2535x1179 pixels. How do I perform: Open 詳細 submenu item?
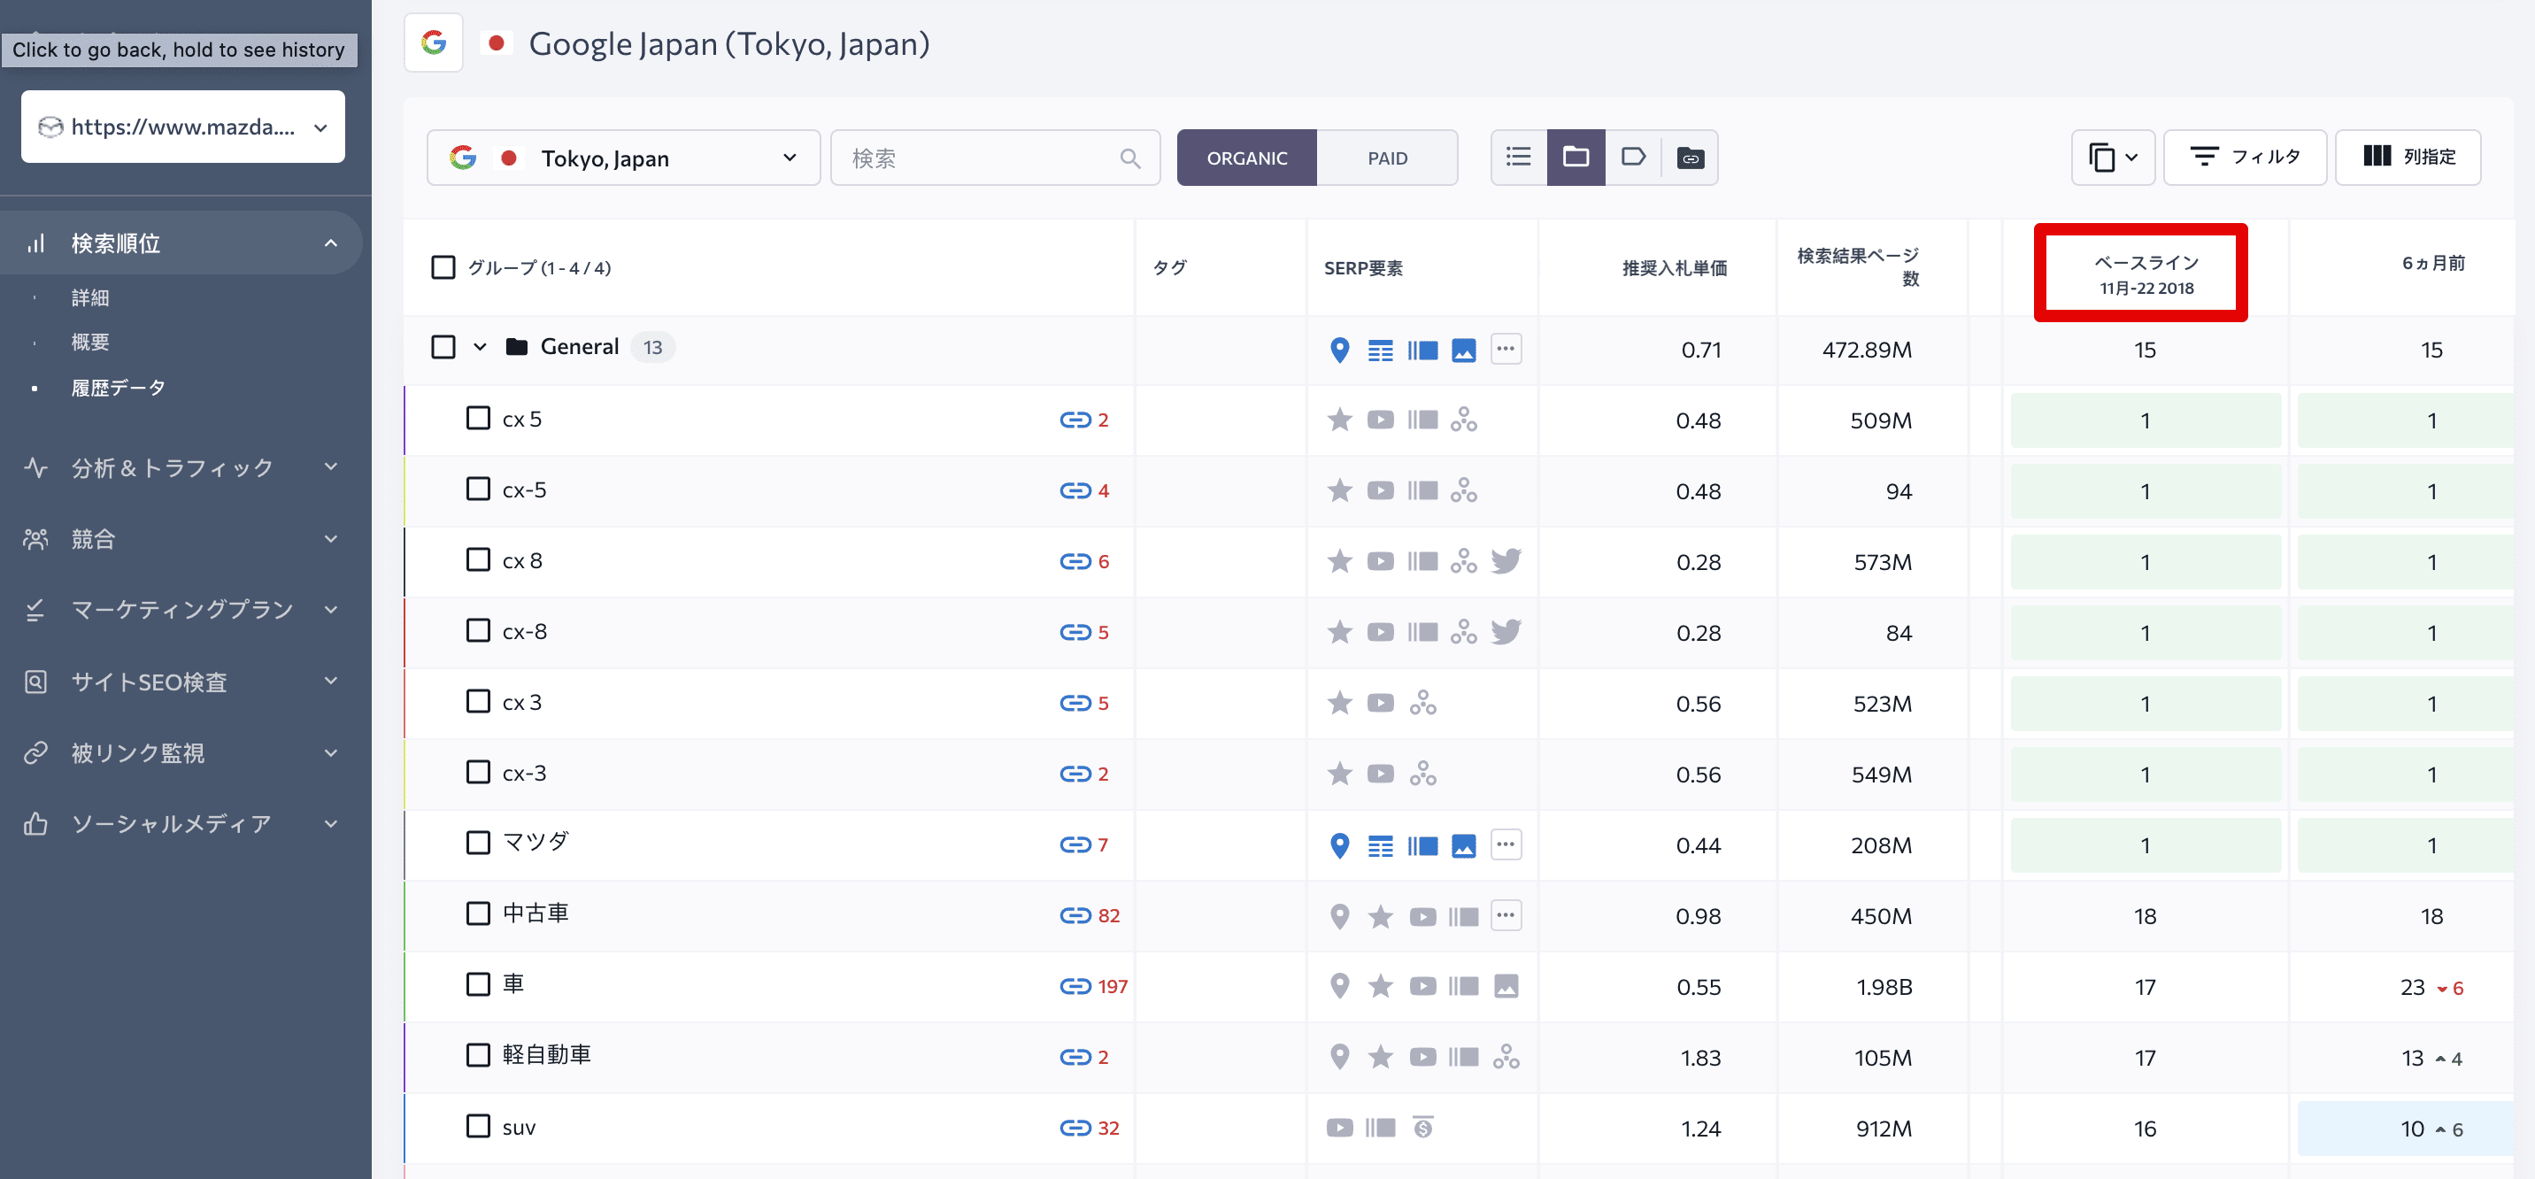[x=90, y=298]
